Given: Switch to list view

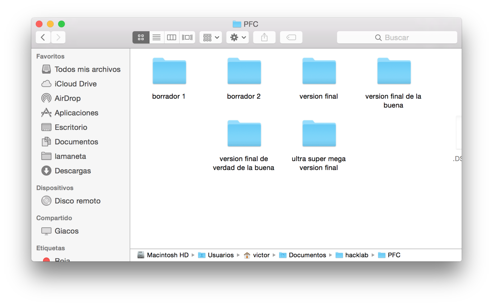Looking at the screenshot, I should click(x=156, y=37).
